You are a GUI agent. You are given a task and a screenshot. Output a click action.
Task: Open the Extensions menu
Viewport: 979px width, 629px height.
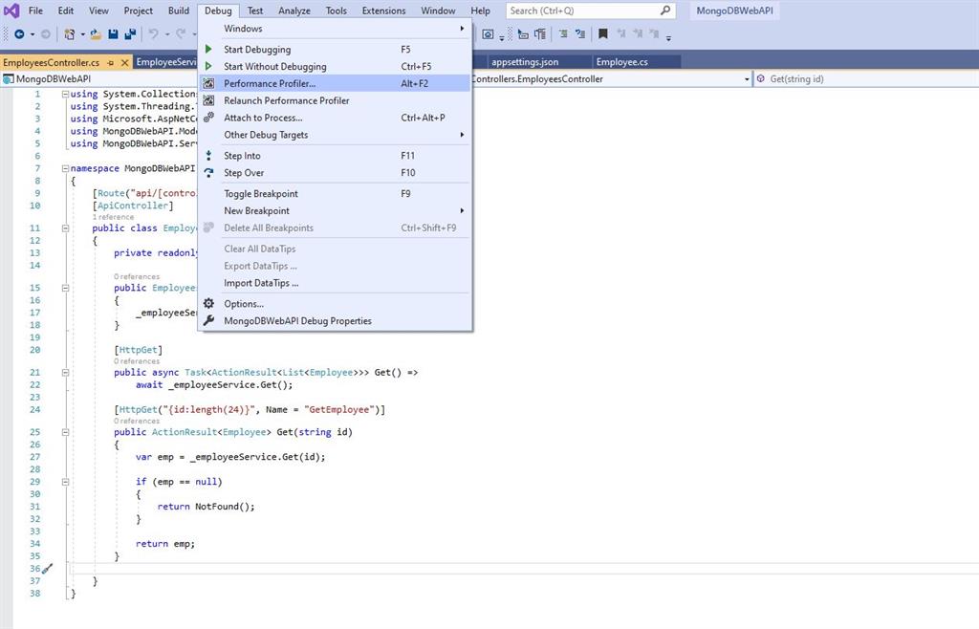[x=382, y=11]
